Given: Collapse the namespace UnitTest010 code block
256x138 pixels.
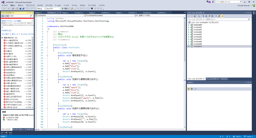Looking at the screenshot, I should [47, 26].
